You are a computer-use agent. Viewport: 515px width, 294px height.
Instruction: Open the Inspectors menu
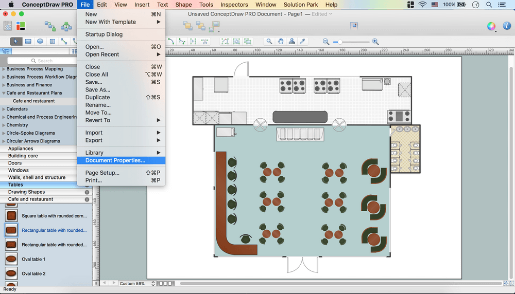pos(234,5)
